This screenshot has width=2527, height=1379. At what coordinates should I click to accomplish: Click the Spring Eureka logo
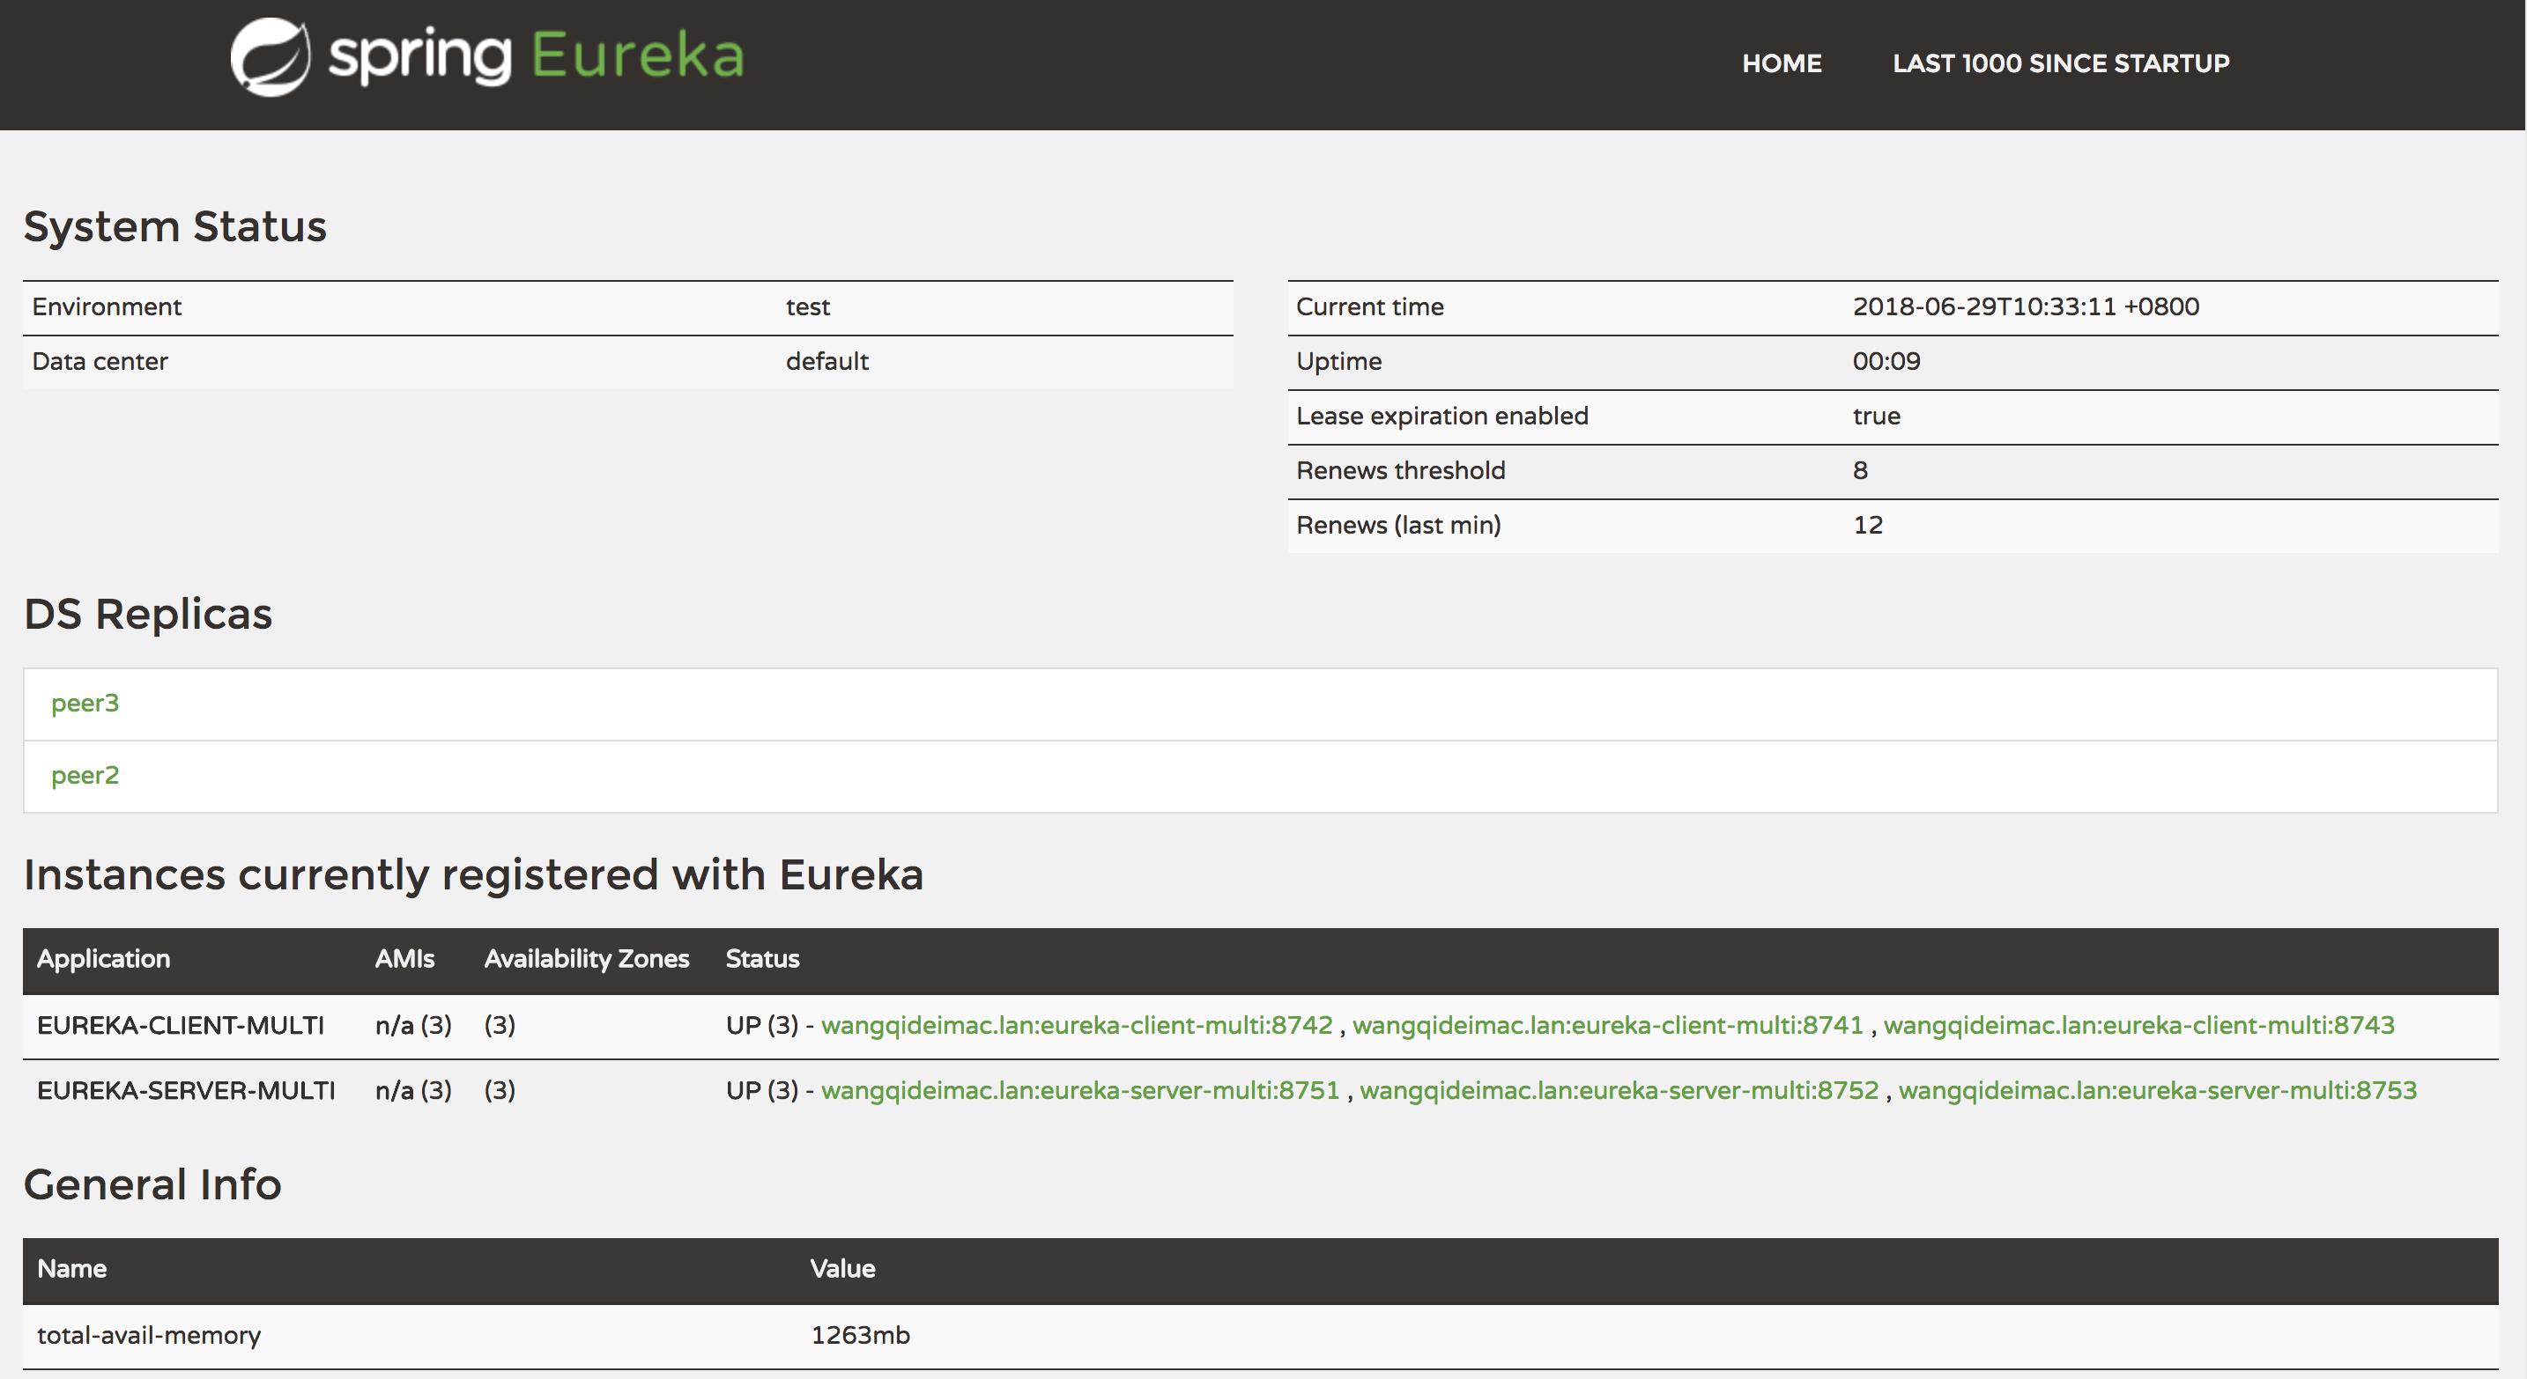coord(487,57)
